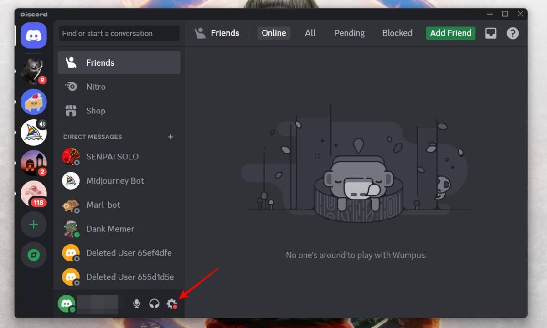547x328 pixels.
Task: Deafen audio with the headphones icon
Action: click(154, 304)
